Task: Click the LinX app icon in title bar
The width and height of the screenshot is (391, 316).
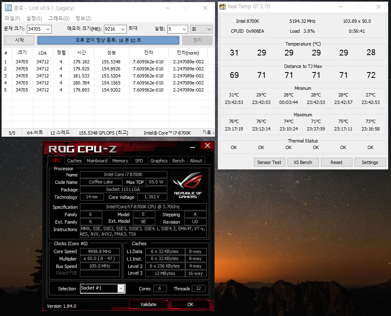Action: pos(8,8)
